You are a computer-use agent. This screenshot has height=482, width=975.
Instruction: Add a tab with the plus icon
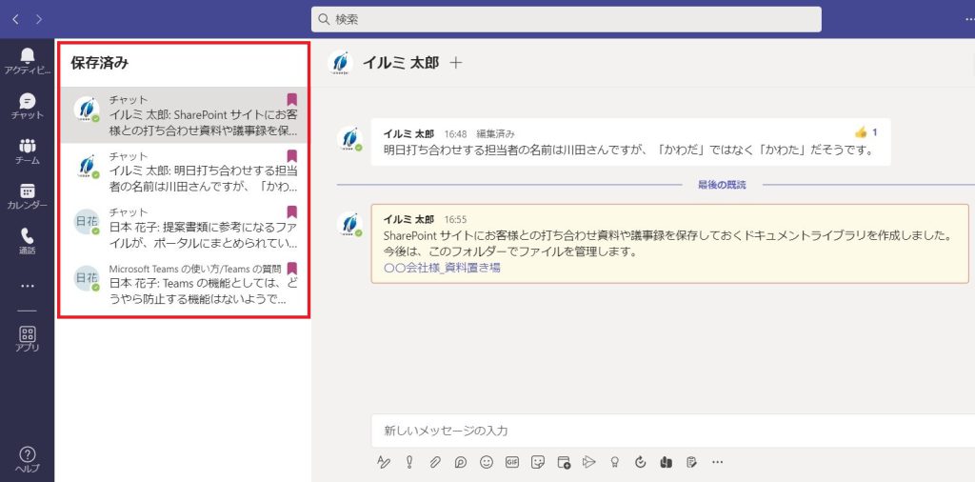coord(456,62)
